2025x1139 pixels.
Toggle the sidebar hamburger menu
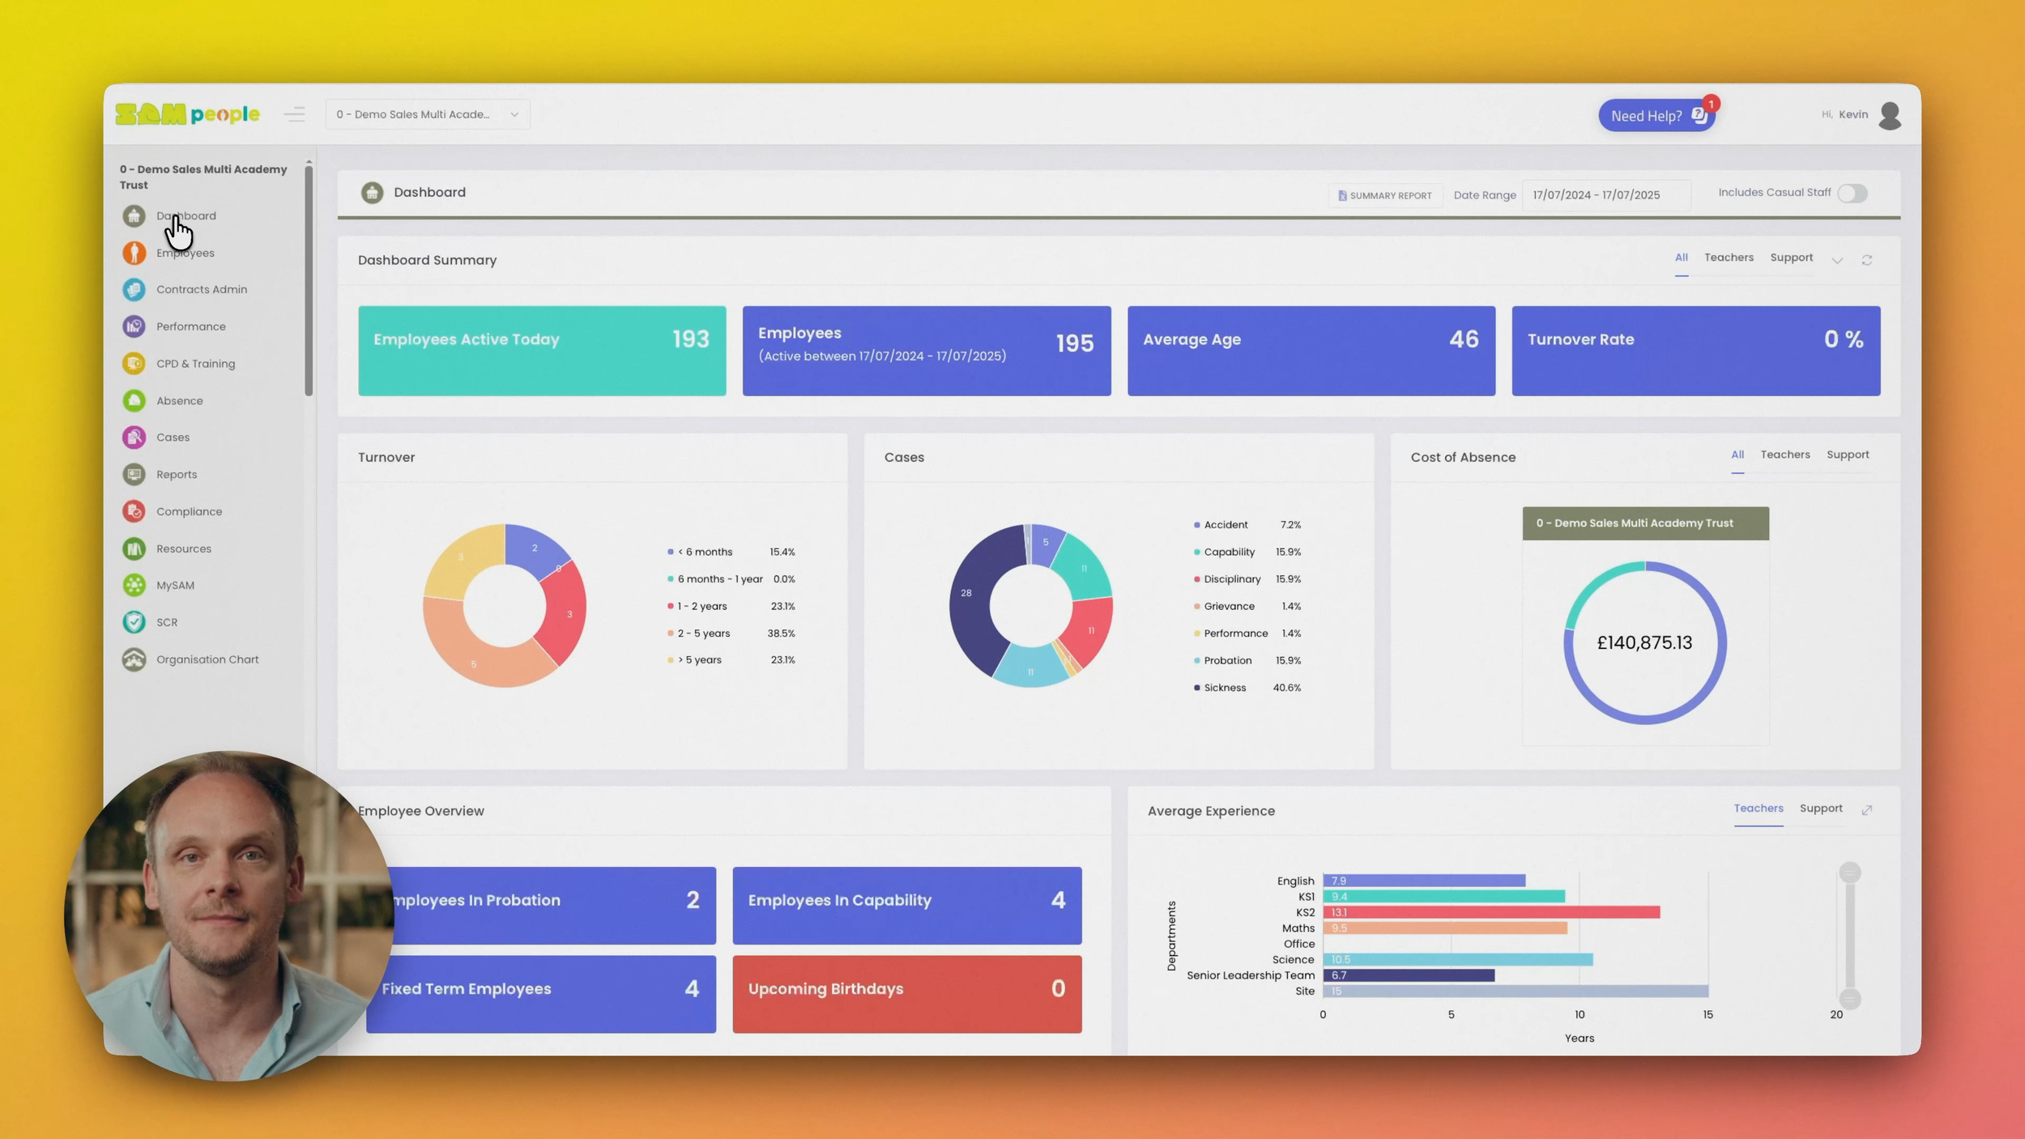(x=294, y=114)
